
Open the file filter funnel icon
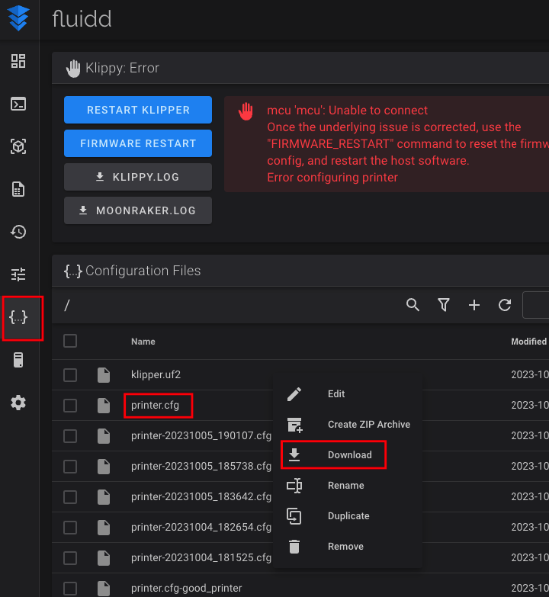[444, 305]
